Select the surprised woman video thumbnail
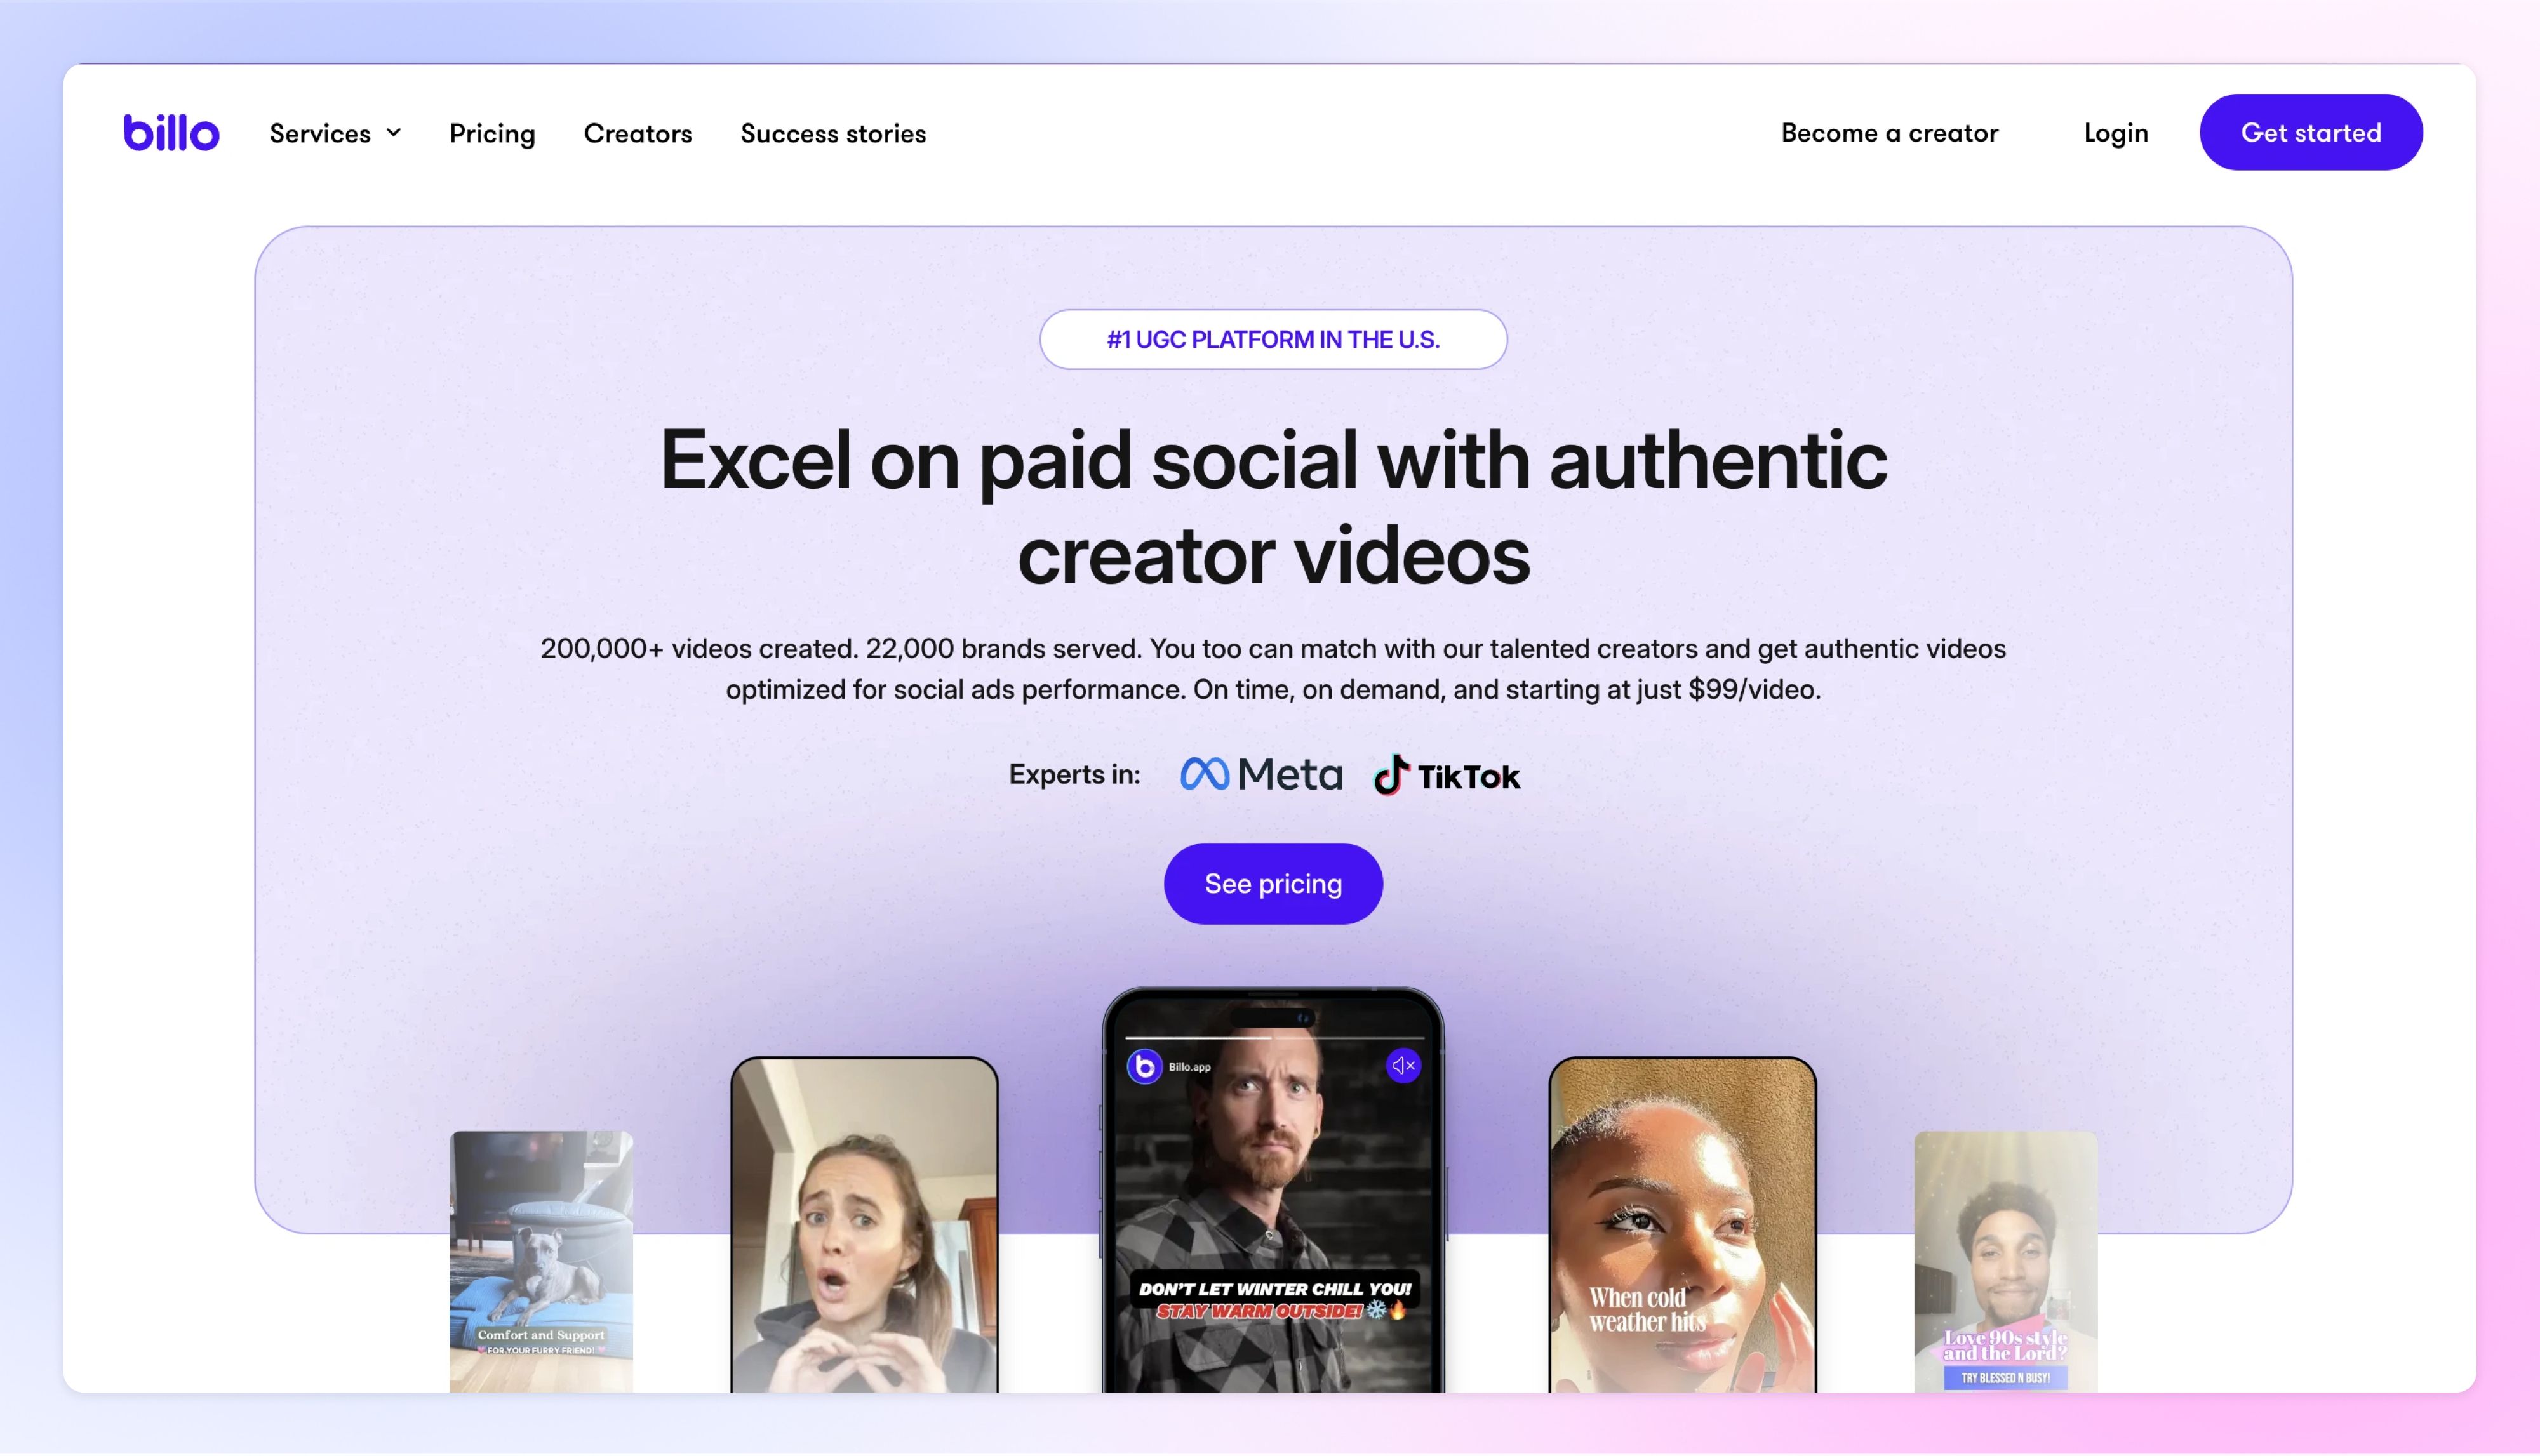Image resolution: width=2540 pixels, height=1456 pixels. pos(864,1225)
